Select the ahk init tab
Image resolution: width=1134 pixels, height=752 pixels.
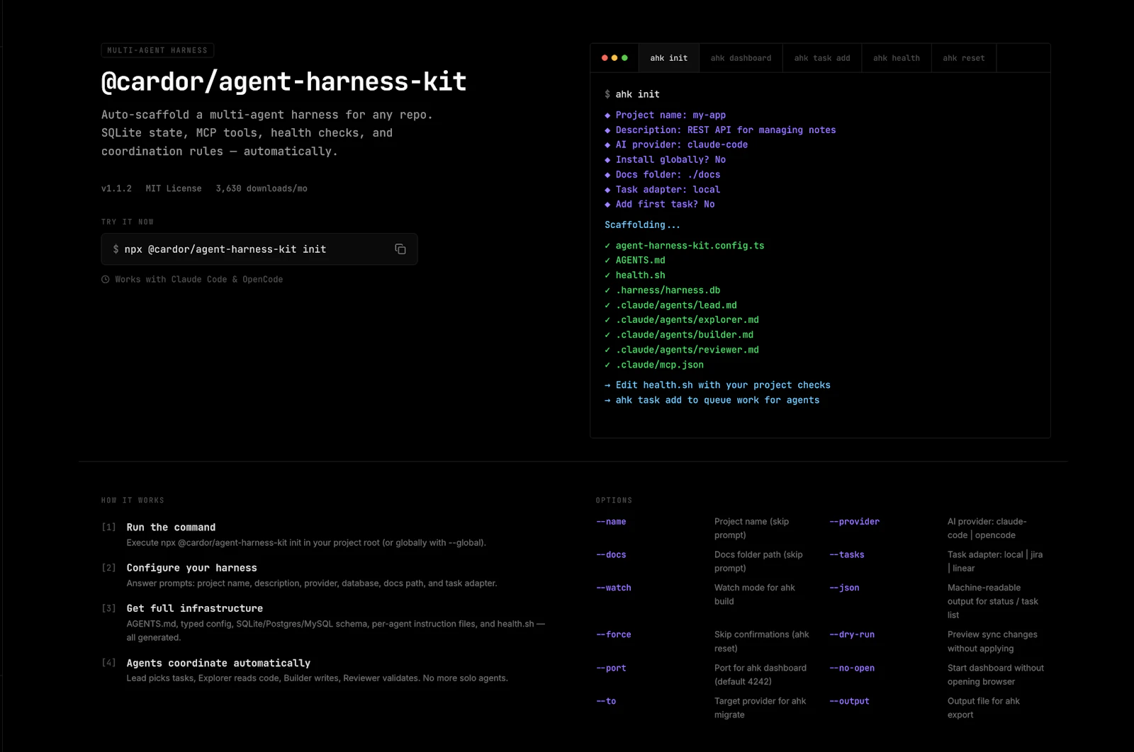tap(669, 58)
